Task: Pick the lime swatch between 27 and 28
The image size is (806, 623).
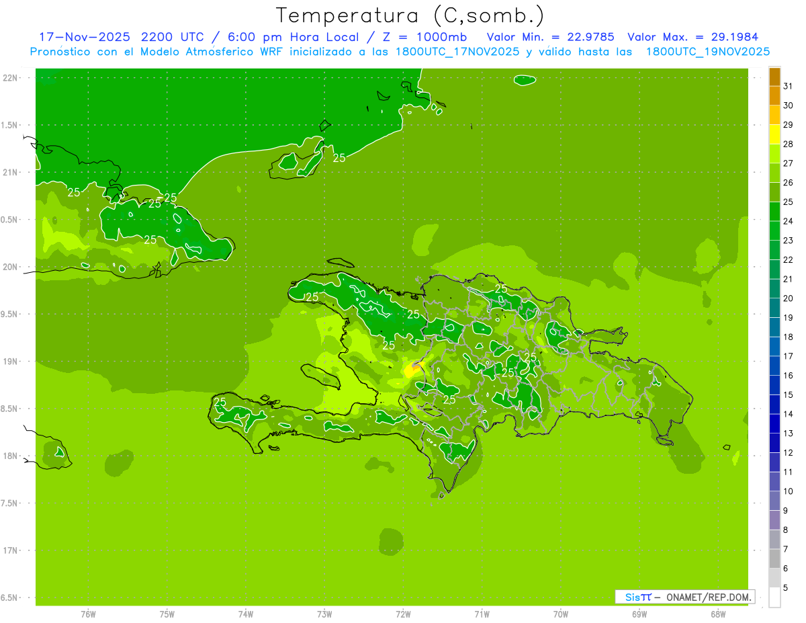Action: pos(774,154)
